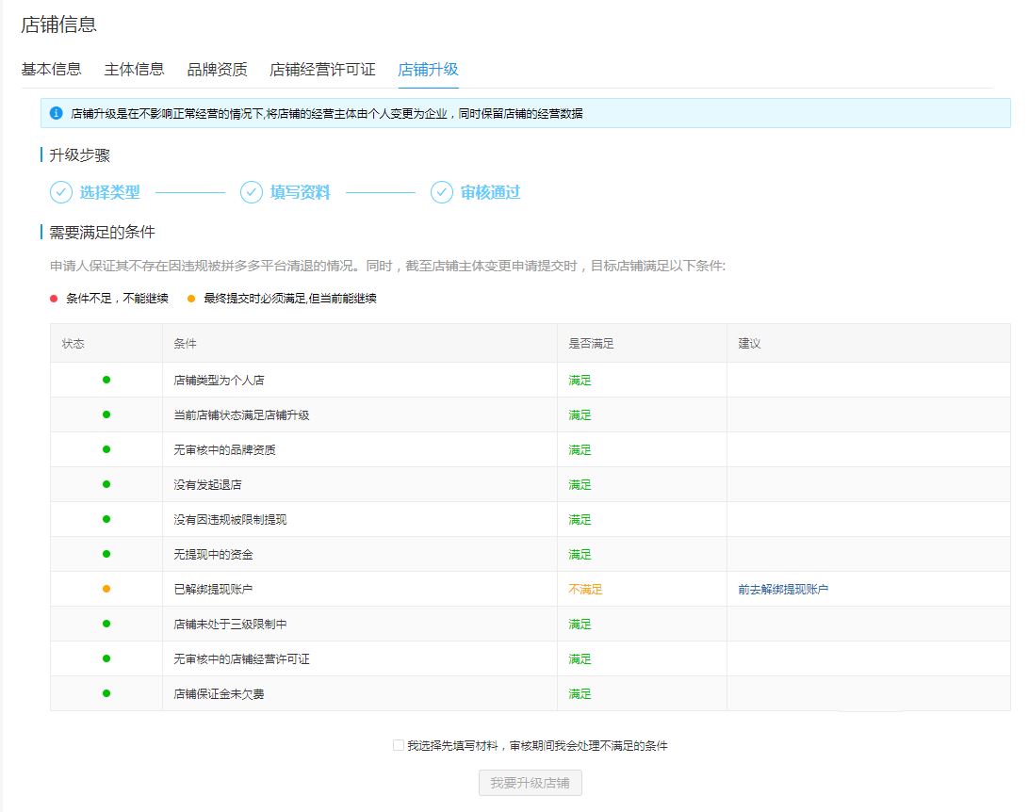The height and width of the screenshot is (812, 1029).
Task: Click the orange status dot for 已解绑提现账户
Action: click(106, 589)
